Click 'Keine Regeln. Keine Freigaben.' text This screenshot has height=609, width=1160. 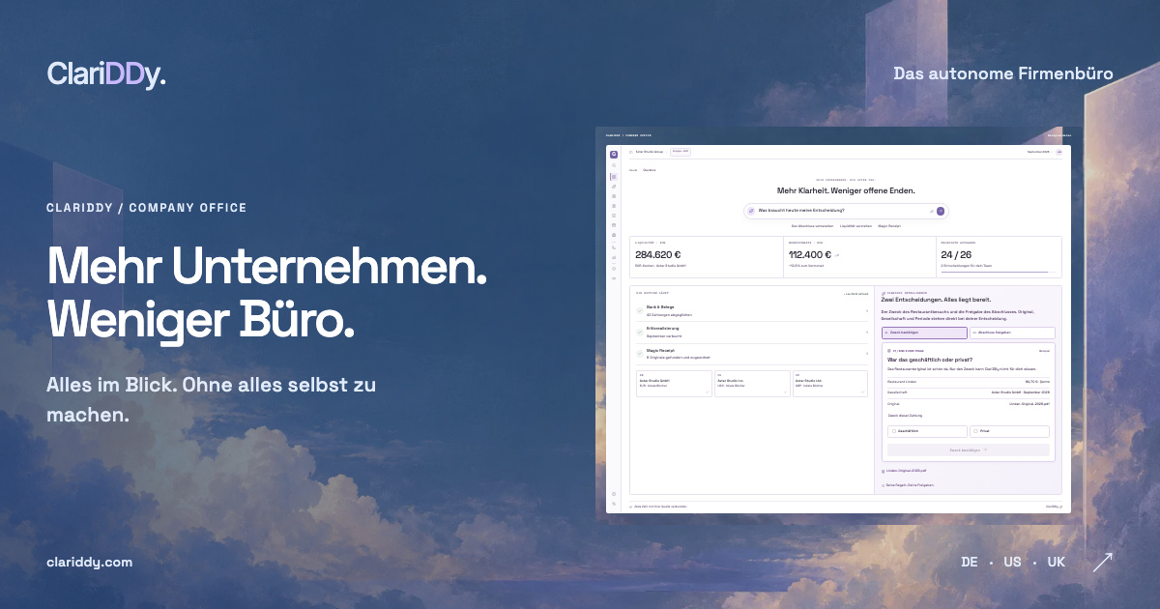point(910,484)
